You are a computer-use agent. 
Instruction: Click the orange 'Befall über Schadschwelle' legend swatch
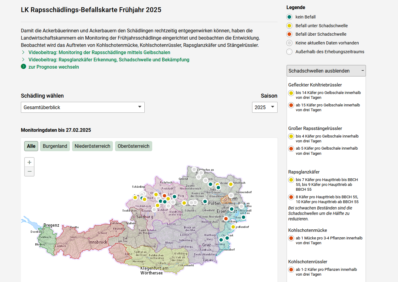point(289,34)
